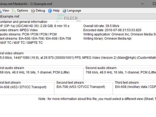The width and height of the screenshot is (156, 117).
Task: Click First text stream EIA-608 details
Action: coord(23,87)
